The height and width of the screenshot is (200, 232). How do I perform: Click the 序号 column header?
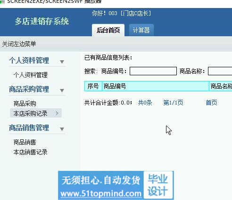click(93, 86)
